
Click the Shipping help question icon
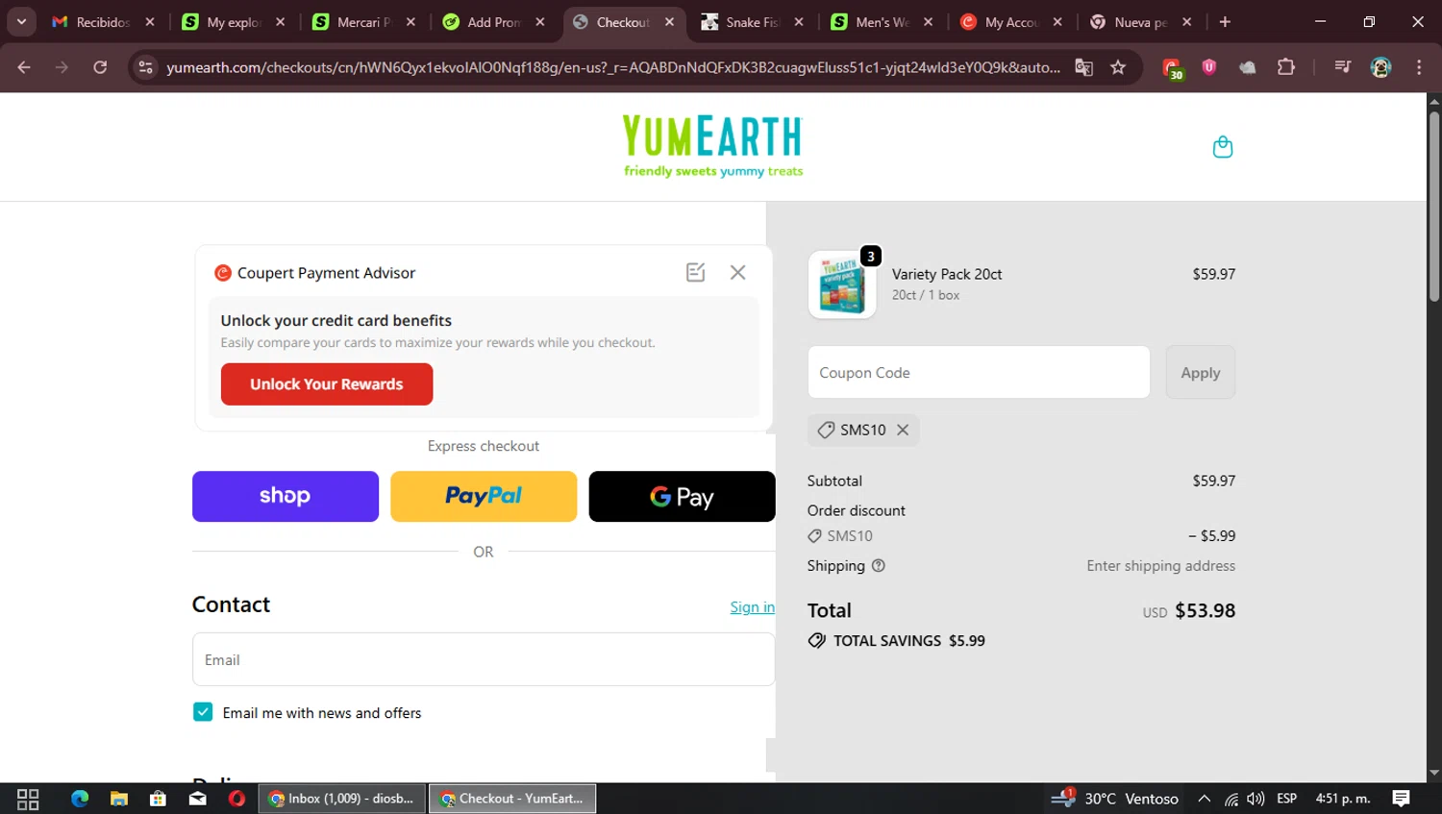coord(878,566)
